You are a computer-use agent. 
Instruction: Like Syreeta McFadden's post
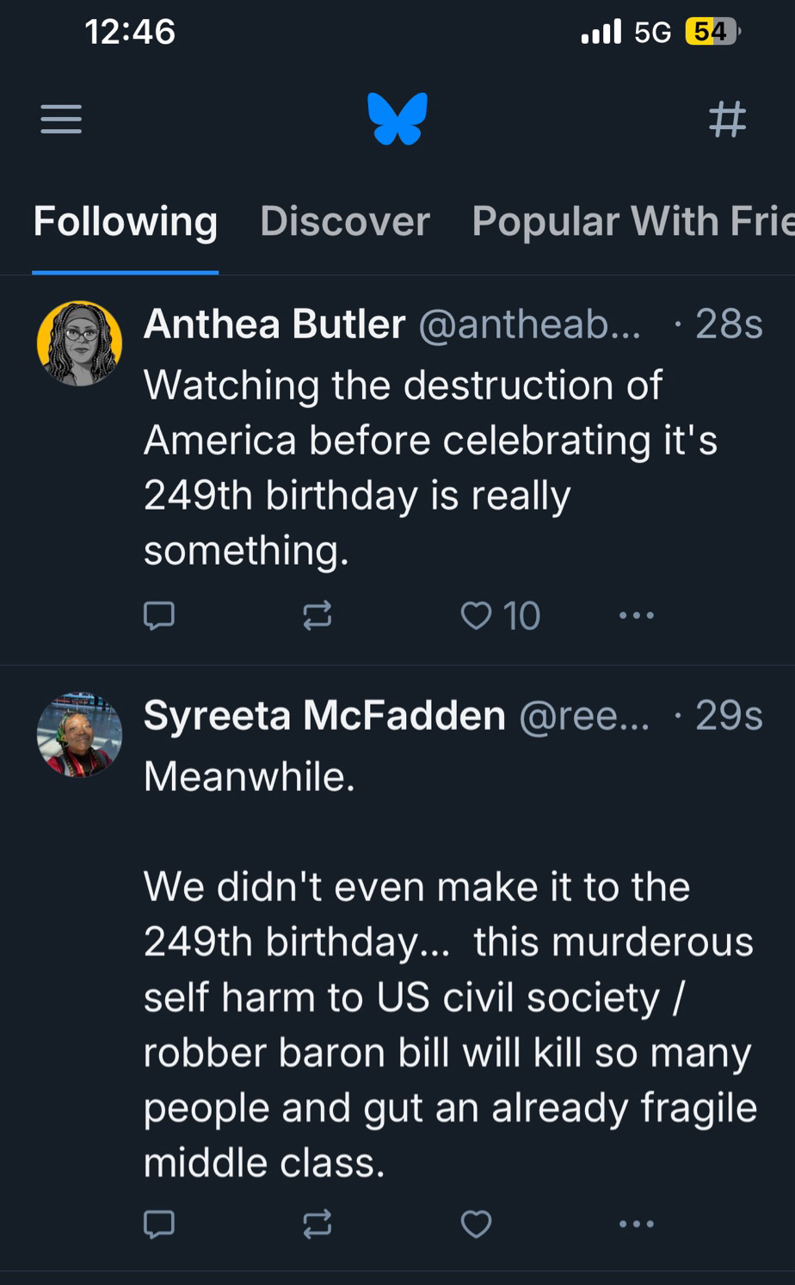tap(477, 1223)
